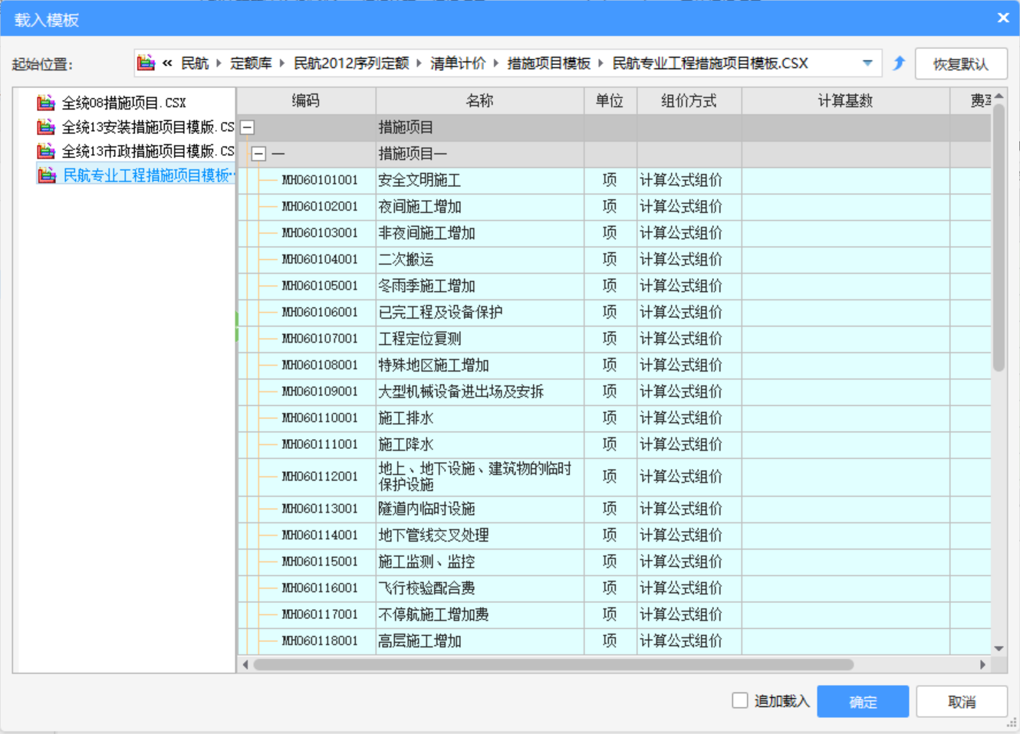Click the folder icon in path bar
Screen dimensions: 1020x734
[146, 64]
